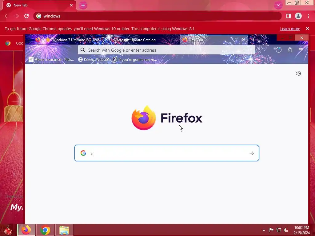Open Firefox new tab personalize gear

click(x=299, y=73)
